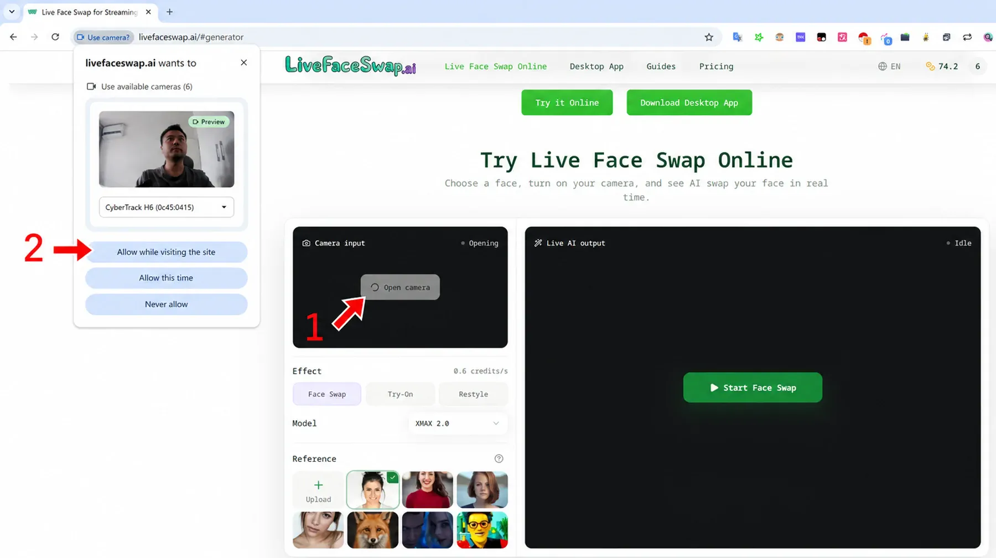The width and height of the screenshot is (996, 558).
Task: Click the Idle status indicator
Action: pyautogui.click(x=959, y=243)
